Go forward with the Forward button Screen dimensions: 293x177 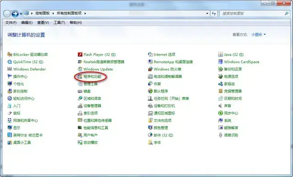coord(15,13)
